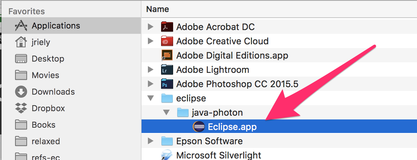The image size is (417, 160).
Task: Expand the Adobe Lightroom folder
Action: coord(151,70)
